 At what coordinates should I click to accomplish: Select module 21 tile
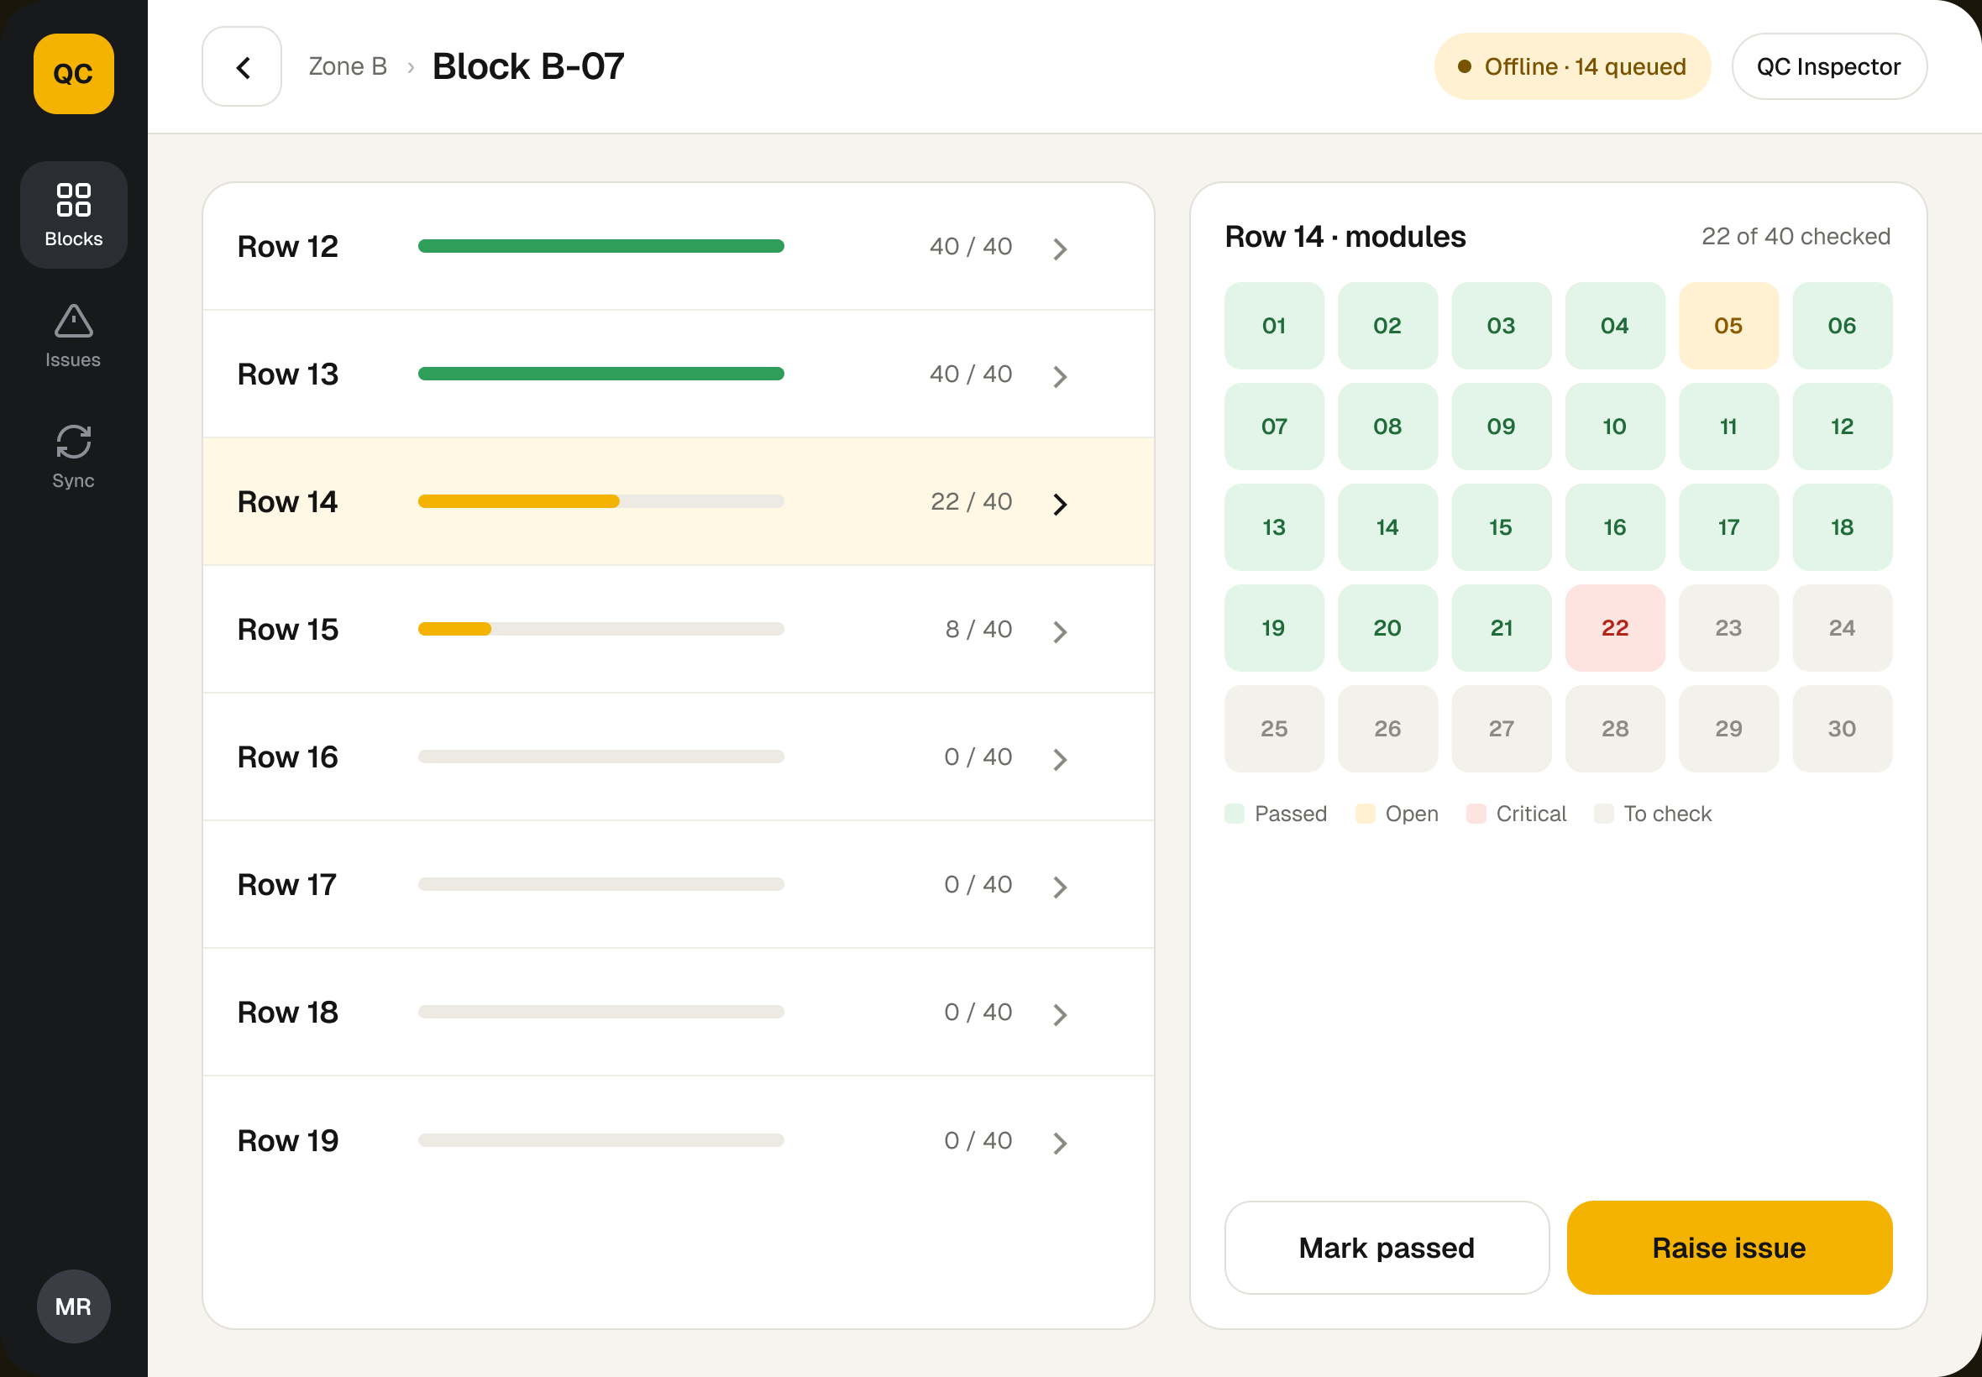pyautogui.click(x=1502, y=628)
